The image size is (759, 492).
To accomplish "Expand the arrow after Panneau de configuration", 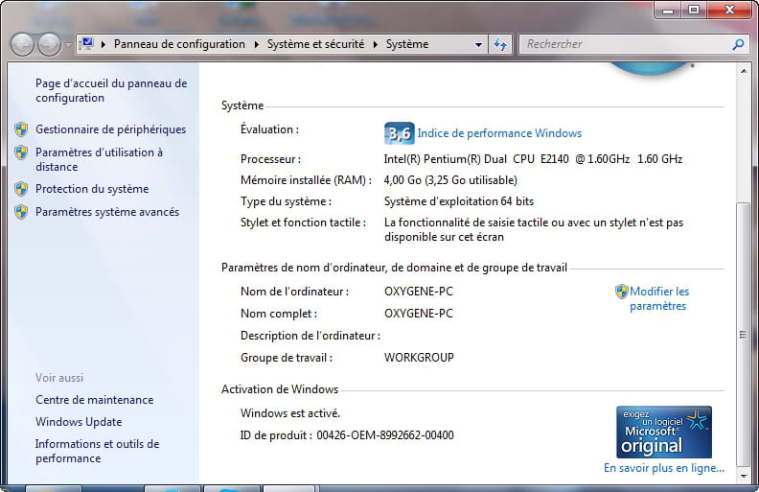I will point(257,44).
